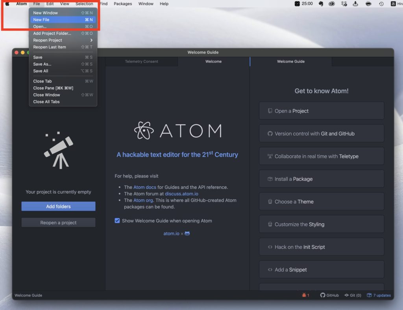Expand the Reopen Project submenu arrow
403x310 pixels.
[x=91, y=40]
